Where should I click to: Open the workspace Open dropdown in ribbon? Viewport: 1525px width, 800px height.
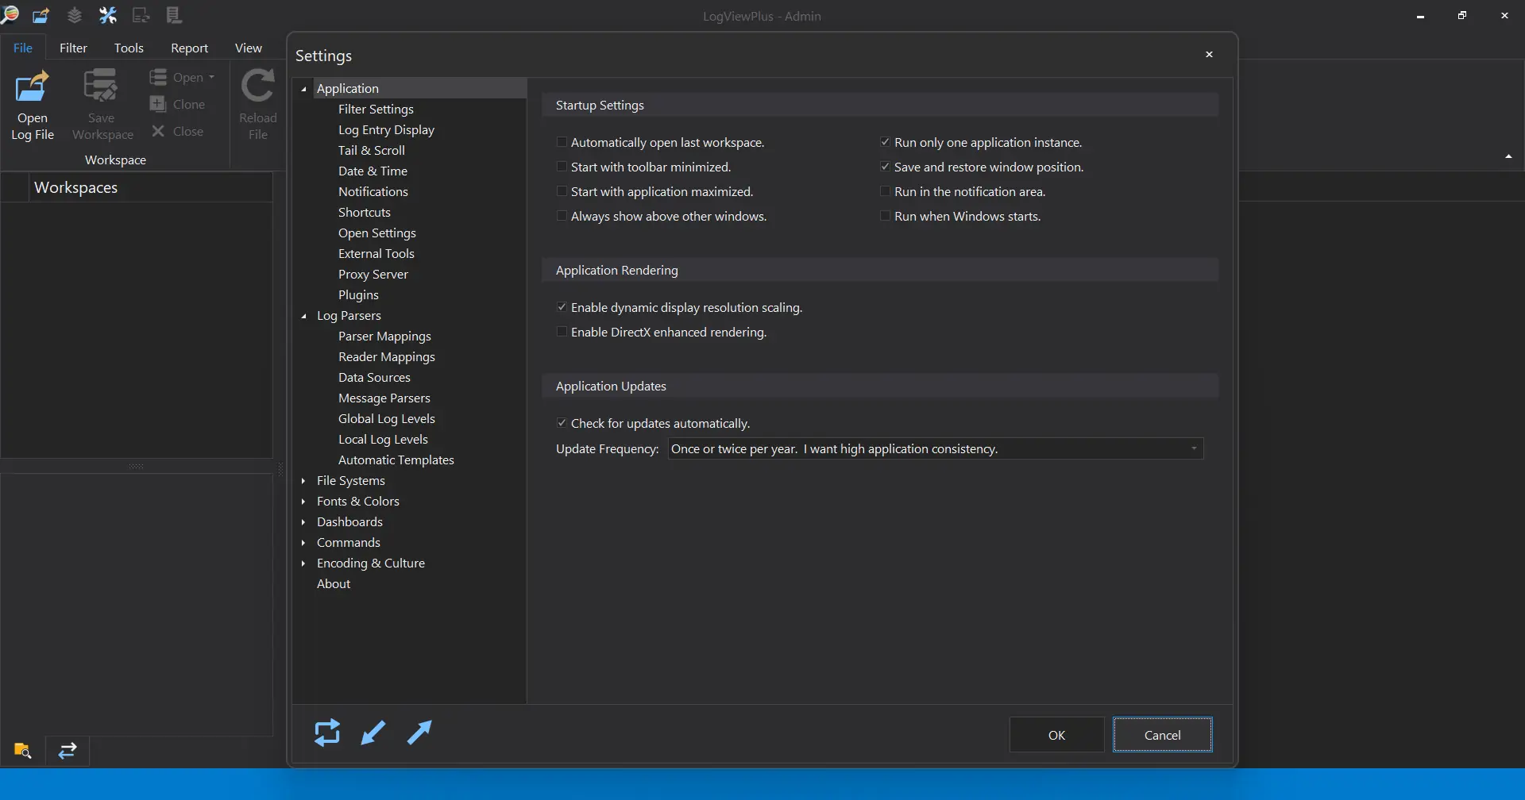pyautogui.click(x=183, y=77)
